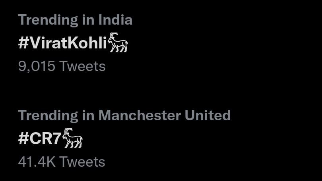Select the 9,015 Tweets count
The image size is (322, 181).
coord(62,66)
